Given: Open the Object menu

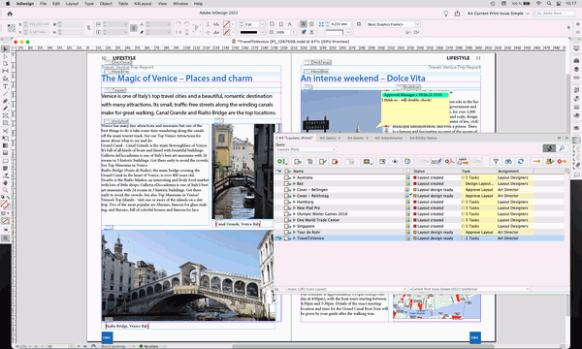Looking at the screenshot, I should (106, 3).
